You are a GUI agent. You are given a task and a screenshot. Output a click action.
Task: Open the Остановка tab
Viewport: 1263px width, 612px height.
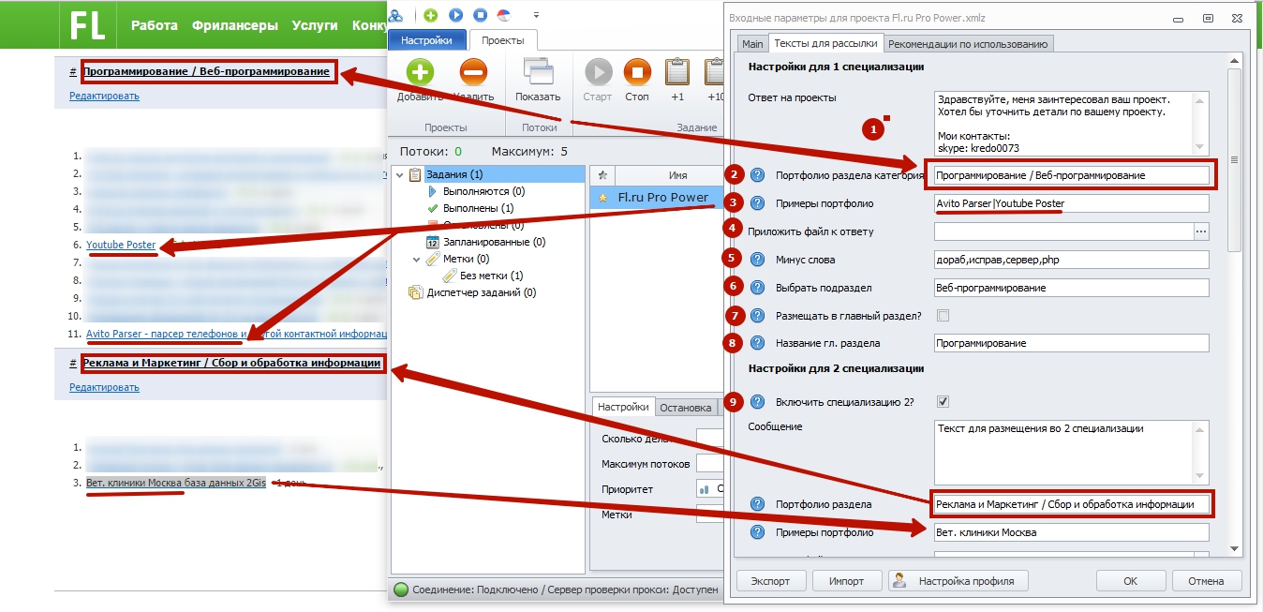pyautogui.click(x=686, y=408)
